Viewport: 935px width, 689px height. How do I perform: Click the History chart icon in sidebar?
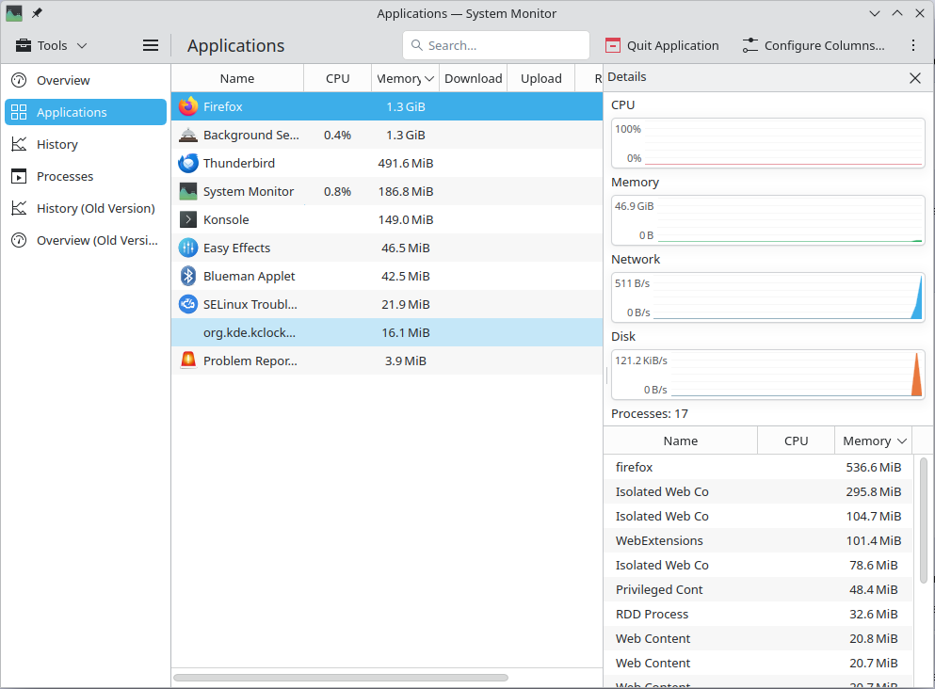click(19, 144)
